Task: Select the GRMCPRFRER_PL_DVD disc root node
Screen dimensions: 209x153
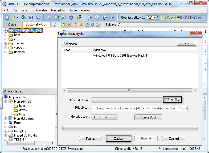Action: click(26, 31)
